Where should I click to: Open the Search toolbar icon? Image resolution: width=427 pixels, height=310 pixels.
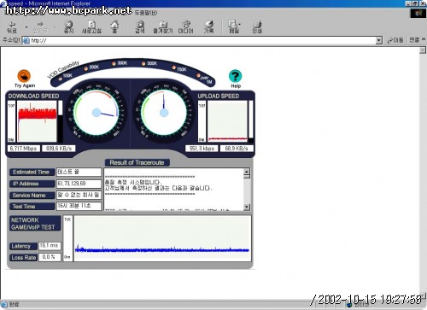(x=140, y=27)
